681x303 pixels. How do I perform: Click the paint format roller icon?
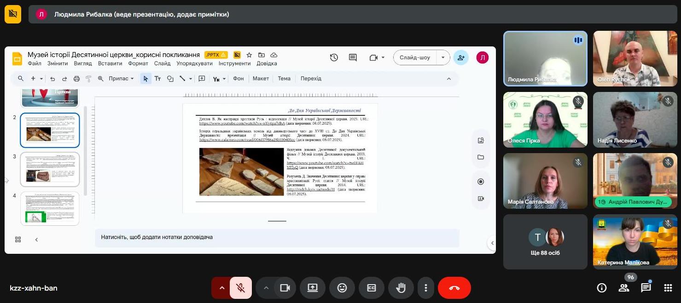(x=88, y=79)
